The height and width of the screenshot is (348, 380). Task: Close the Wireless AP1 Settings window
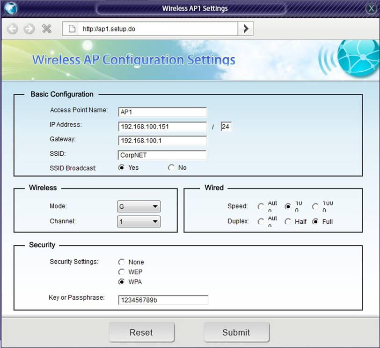click(370, 8)
